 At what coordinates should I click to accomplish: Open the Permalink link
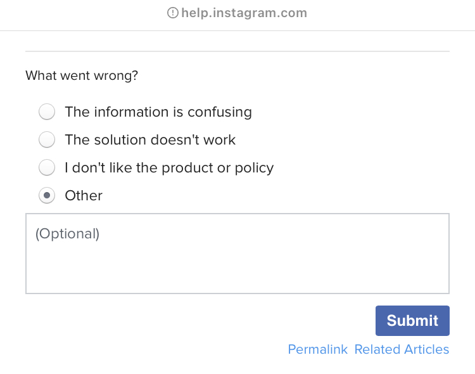pyautogui.click(x=318, y=349)
